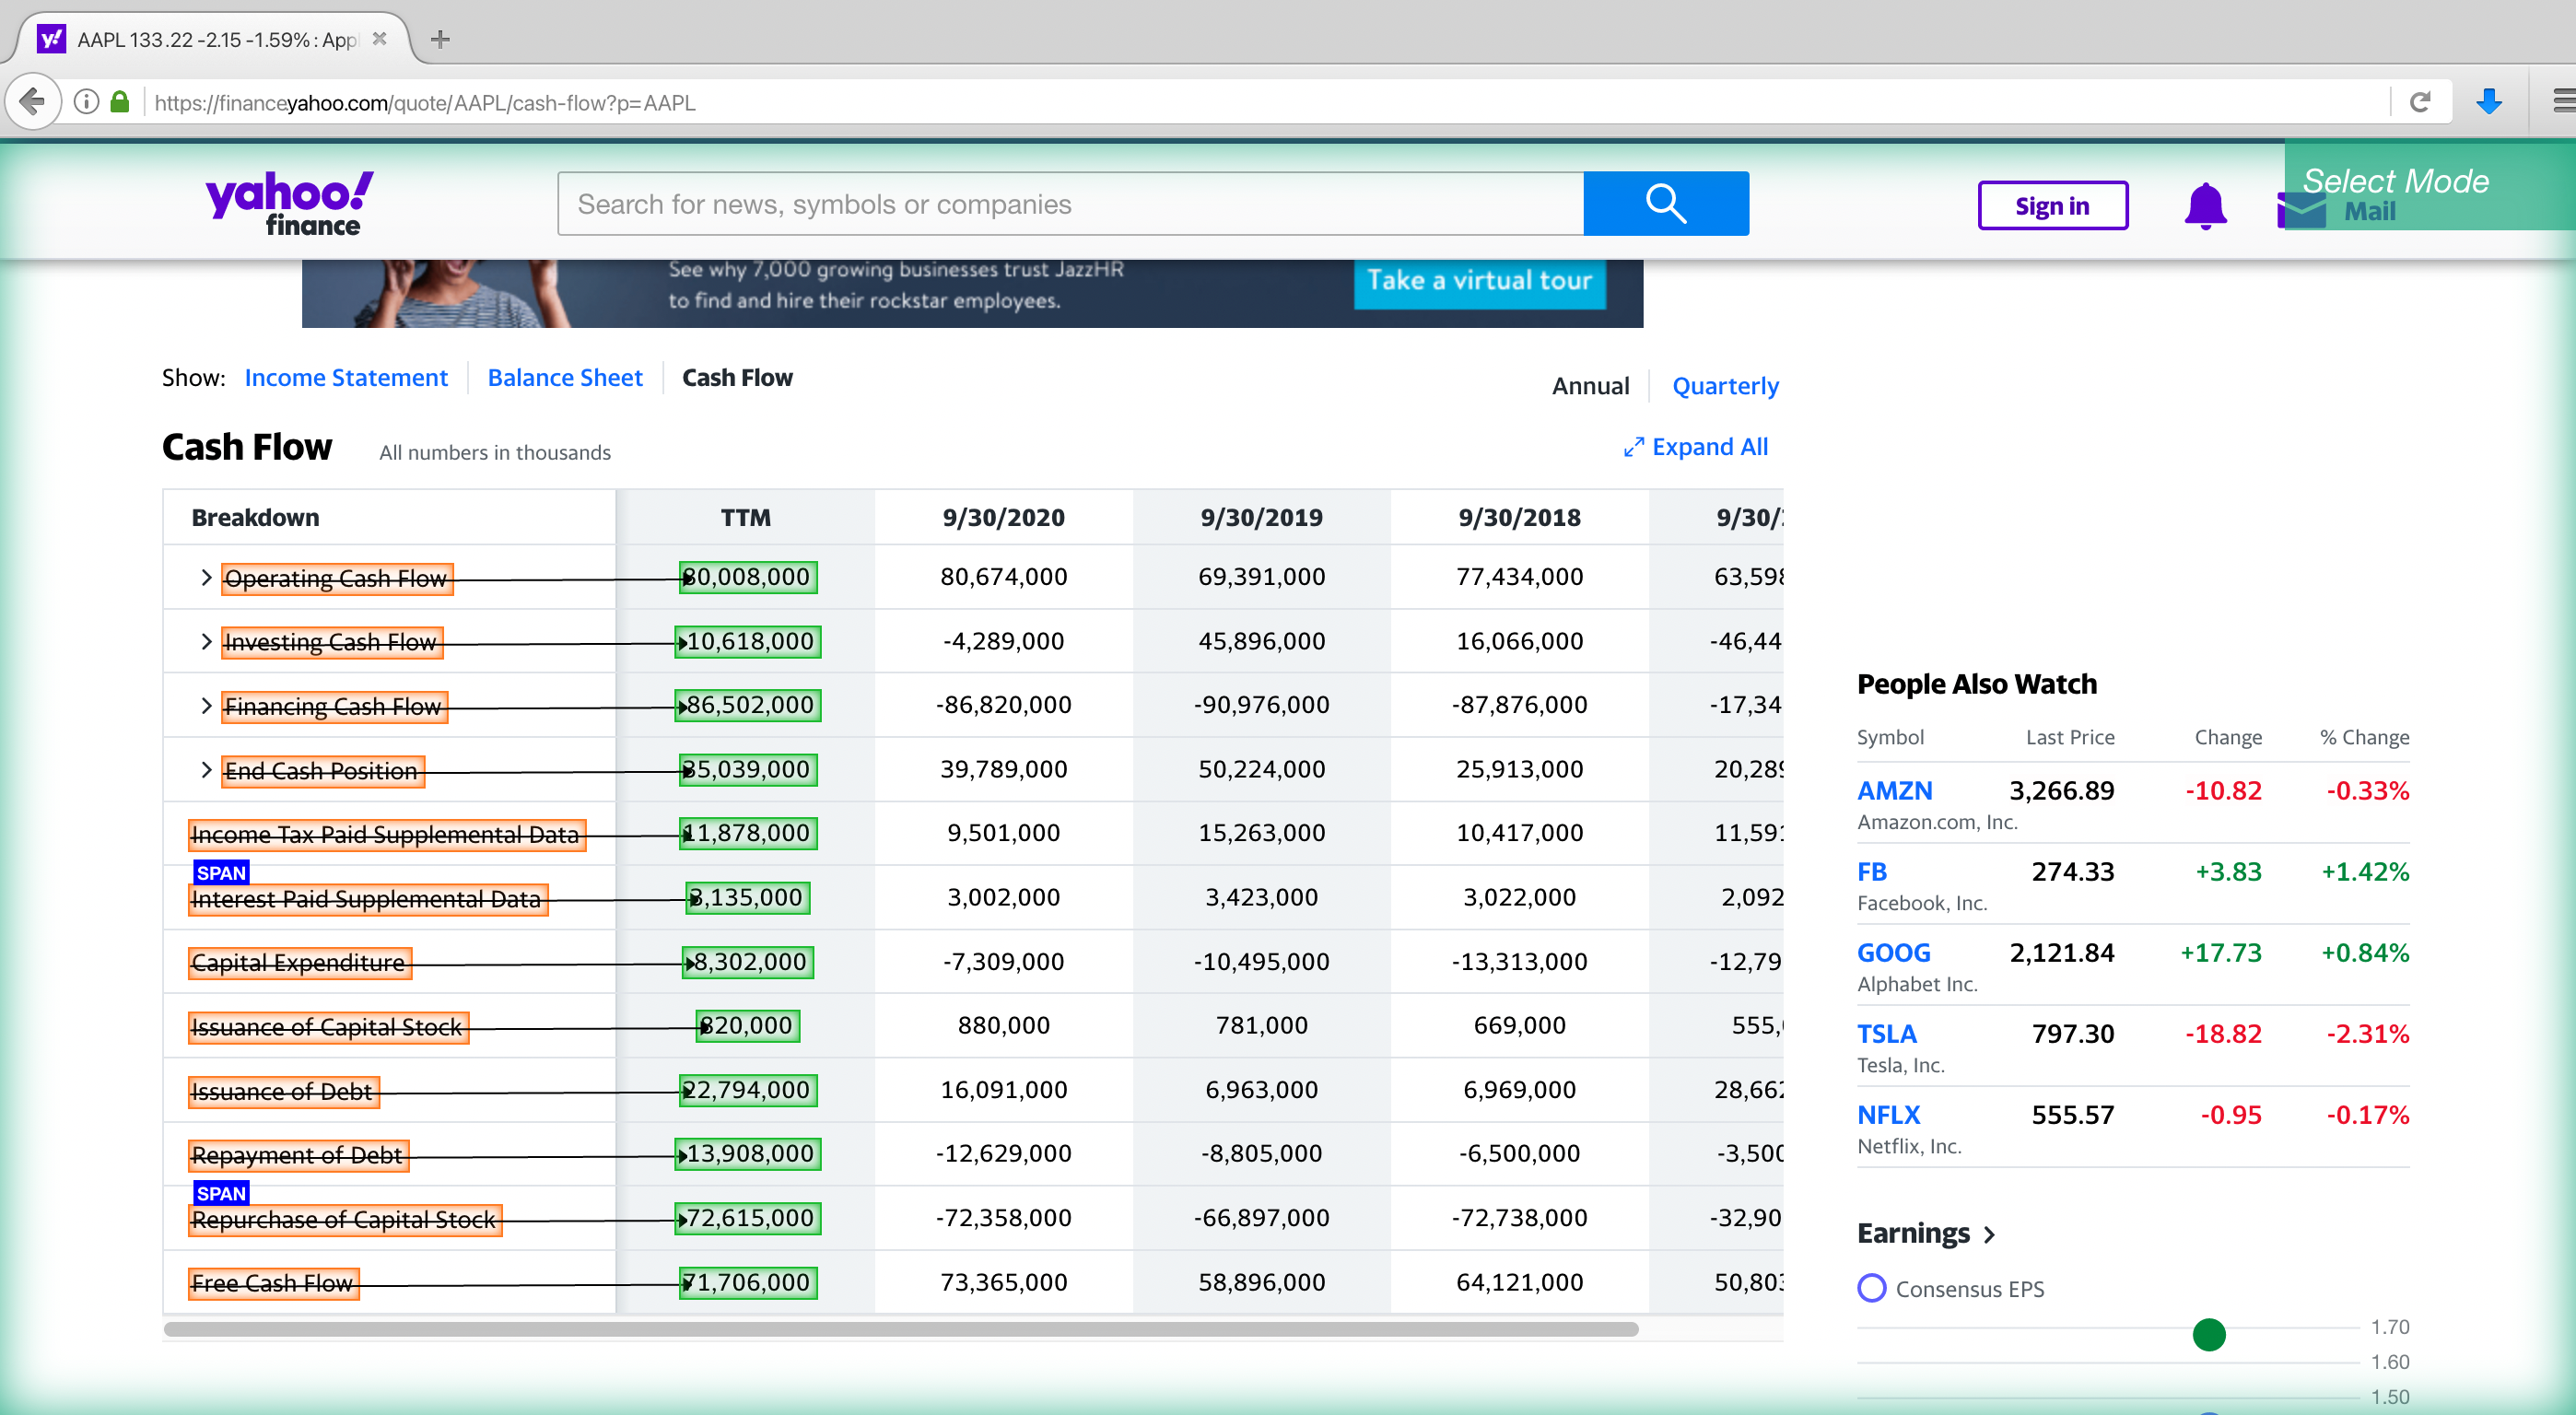The width and height of the screenshot is (2576, 1415).
Task: Click the 3,266.89 AMZN last price
Action: click(x=2061, y=791)
